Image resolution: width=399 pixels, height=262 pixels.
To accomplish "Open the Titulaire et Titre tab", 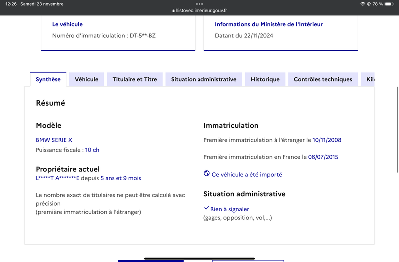I will (x=135, y=79).
